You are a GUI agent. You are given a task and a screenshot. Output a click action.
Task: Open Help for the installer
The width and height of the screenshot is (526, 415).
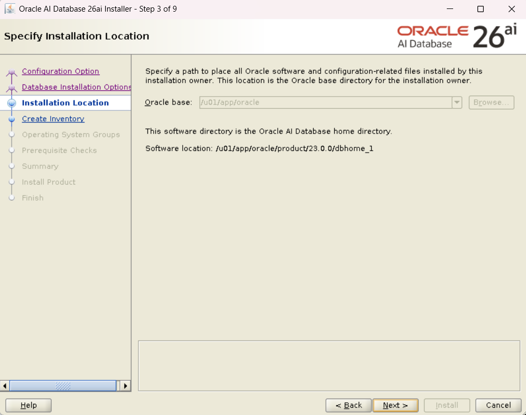tap(29, 405)
